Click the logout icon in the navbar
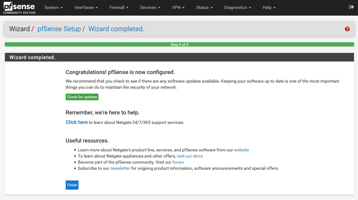 351,7
